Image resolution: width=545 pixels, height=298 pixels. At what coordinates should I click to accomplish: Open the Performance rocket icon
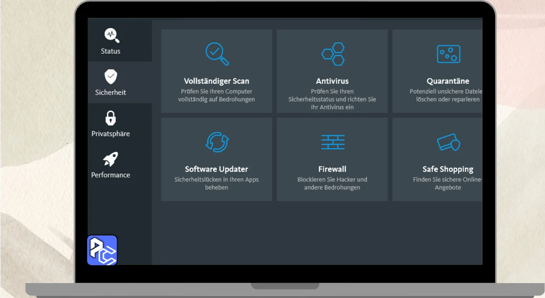pyautogui.click(x=111, y=159)
